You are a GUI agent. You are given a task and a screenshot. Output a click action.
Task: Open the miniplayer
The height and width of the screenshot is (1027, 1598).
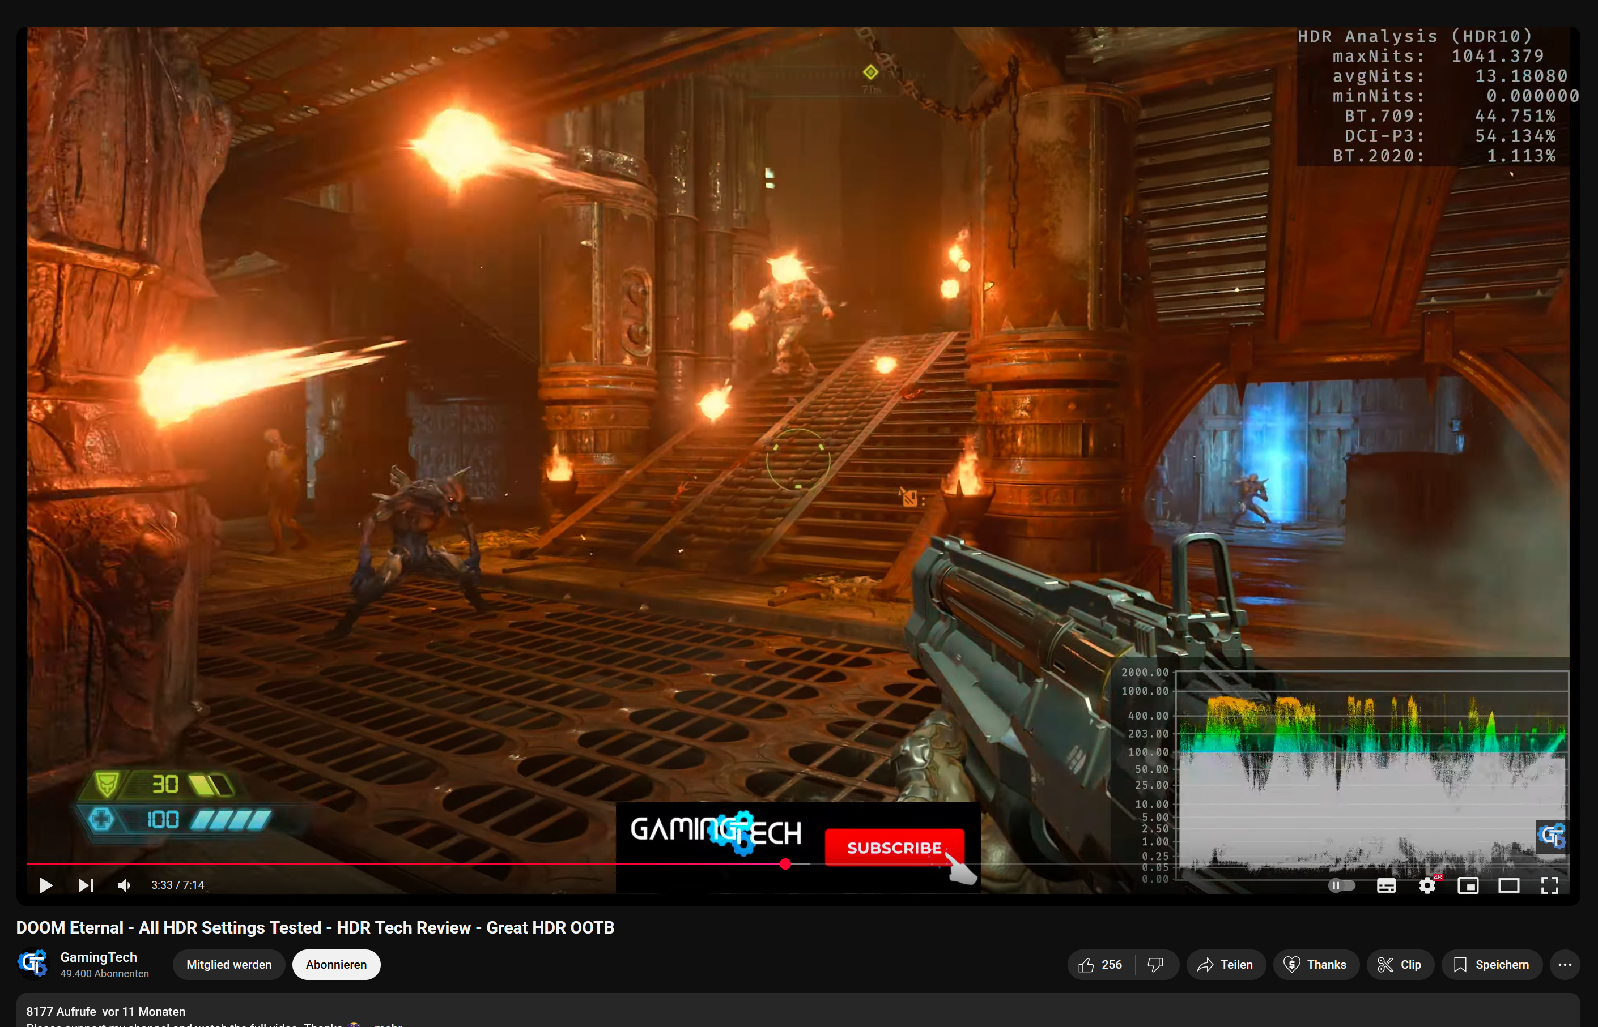coord(1468,885)
